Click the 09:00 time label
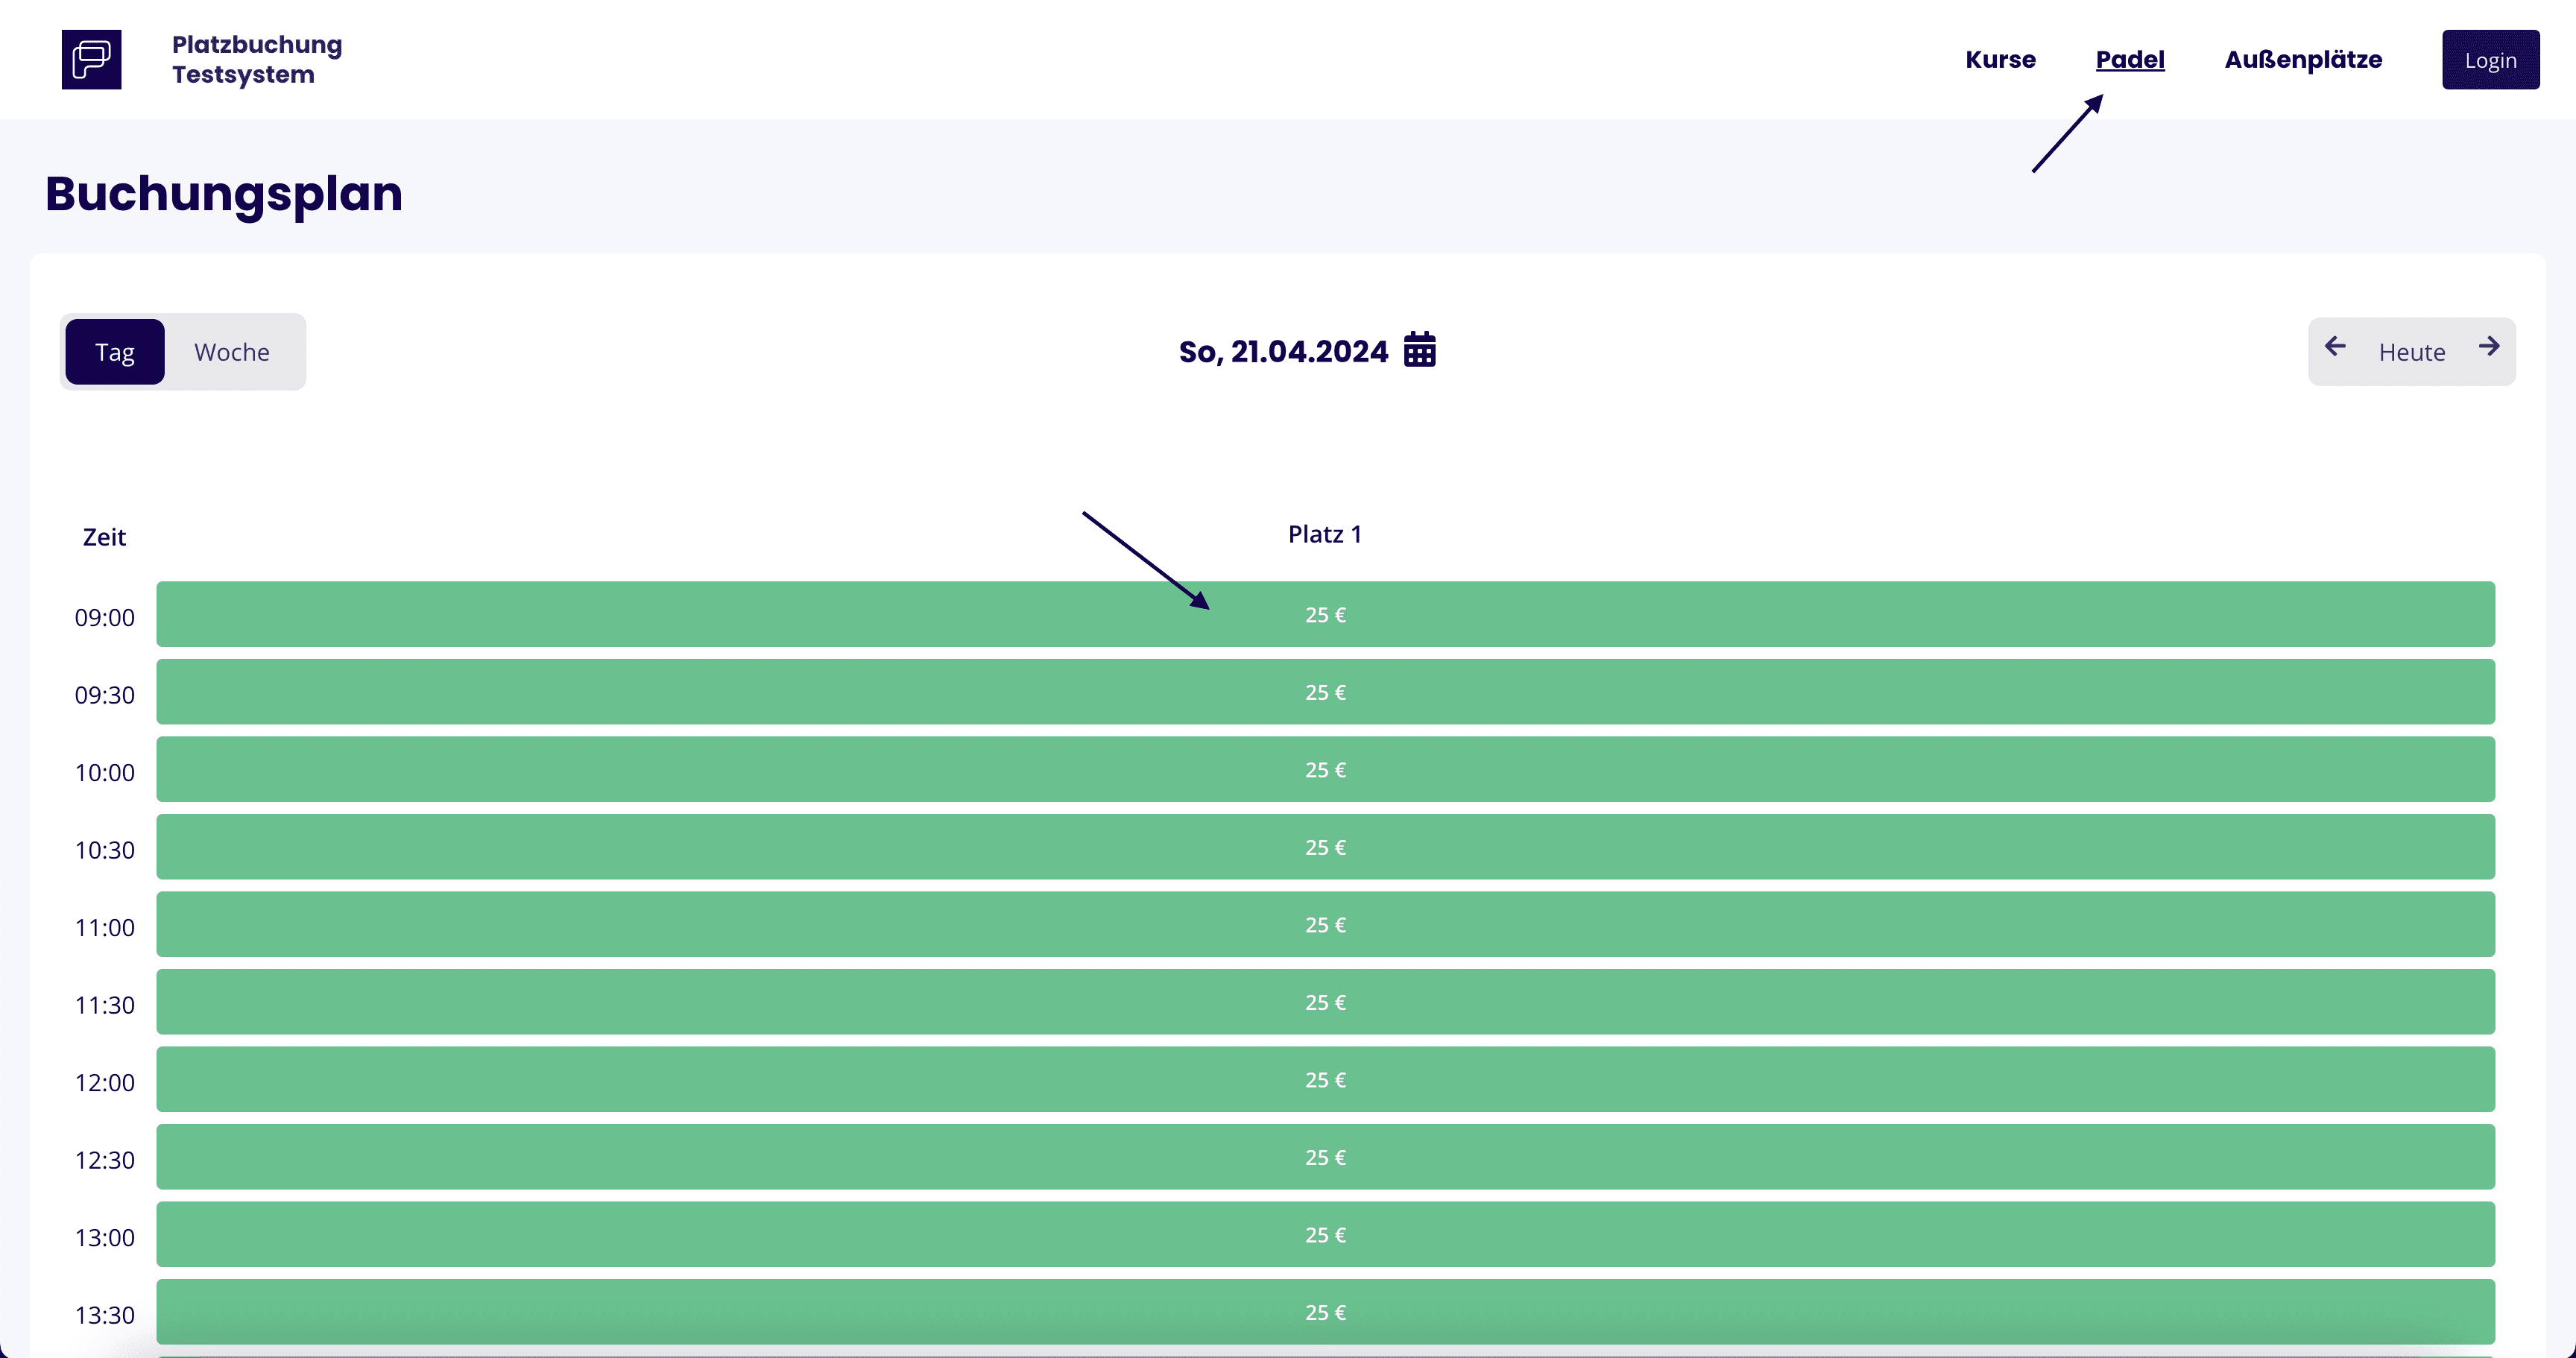 [104, 617]
